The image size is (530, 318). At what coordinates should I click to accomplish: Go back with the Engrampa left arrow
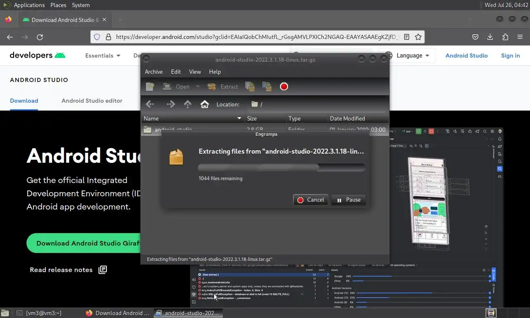pyautogui.click(x=150, y=104)
